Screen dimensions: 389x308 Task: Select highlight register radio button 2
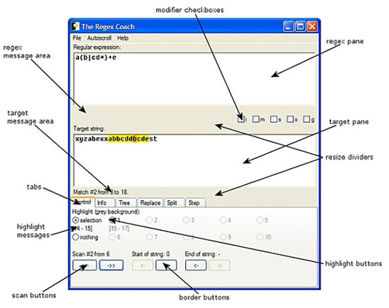149,220
